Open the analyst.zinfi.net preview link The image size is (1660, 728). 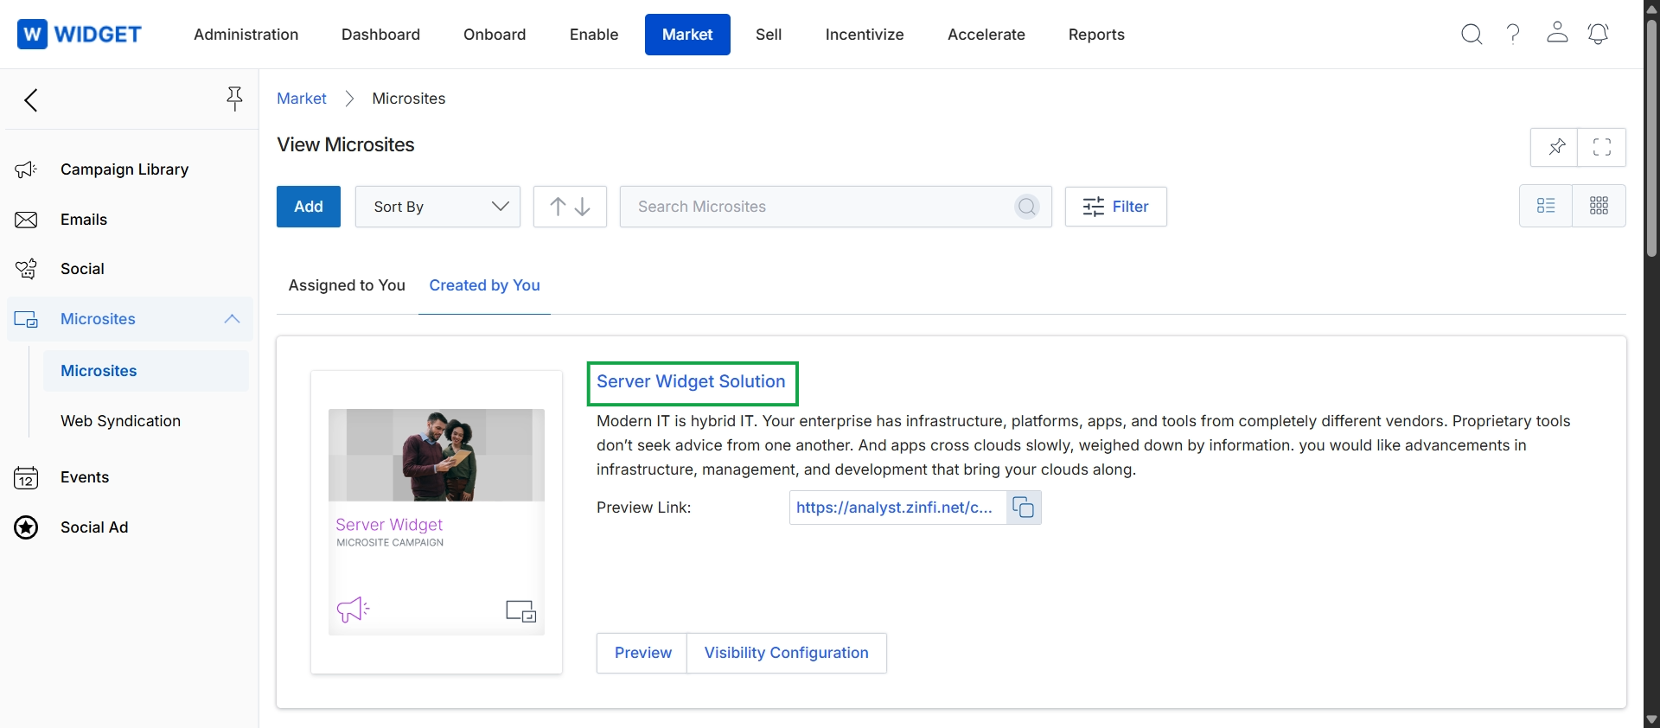894,508
